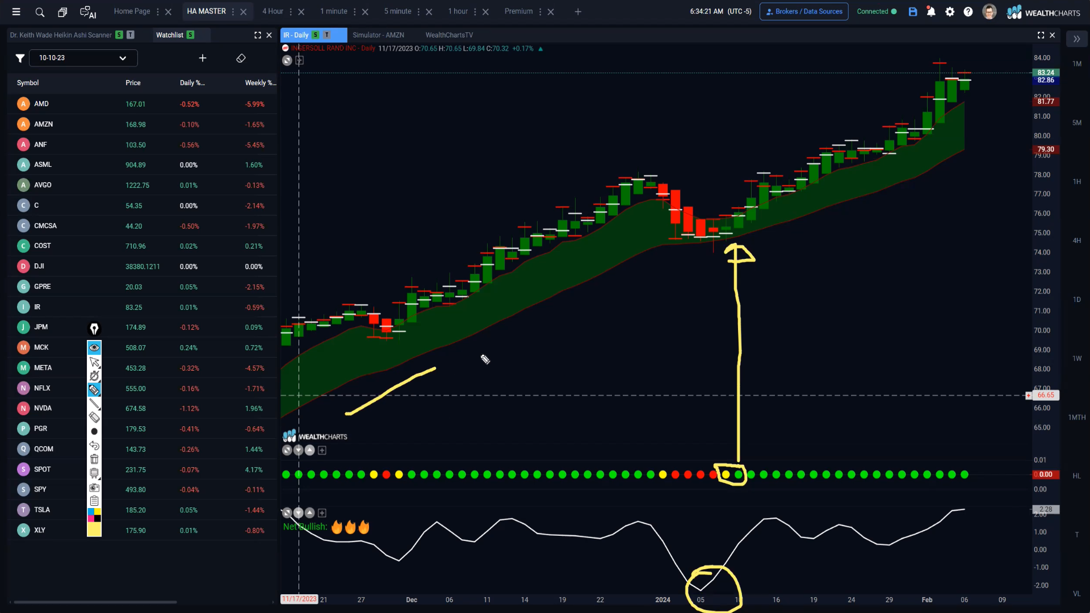
Task: Open HA MASTER tab options menu
Action: click(x=233, y=11)
